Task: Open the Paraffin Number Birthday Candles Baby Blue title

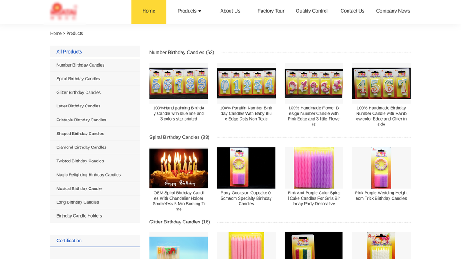Action: pos(246,114)
